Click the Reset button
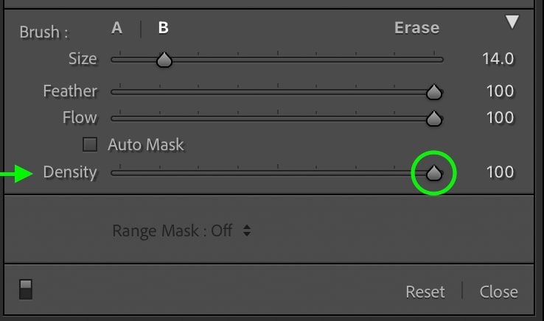 coord(425,292)
